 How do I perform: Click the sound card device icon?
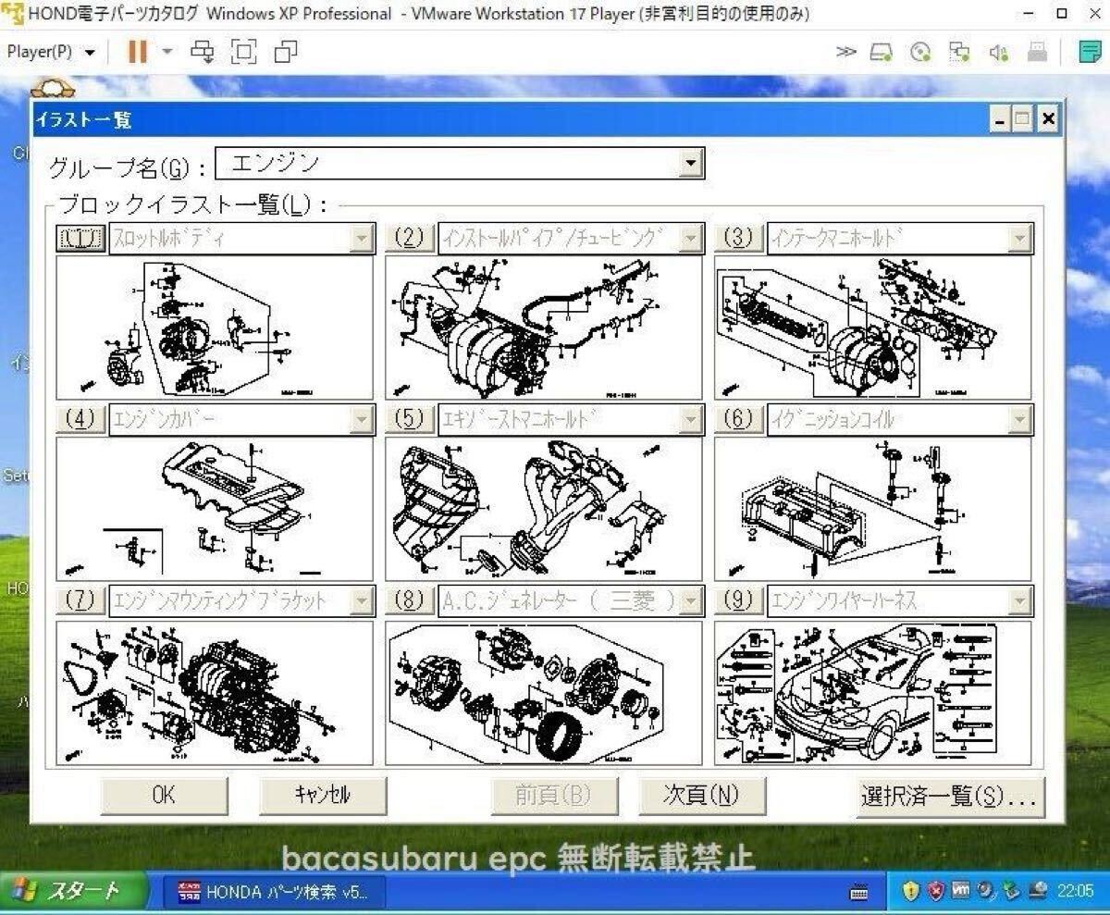(998, 53)
